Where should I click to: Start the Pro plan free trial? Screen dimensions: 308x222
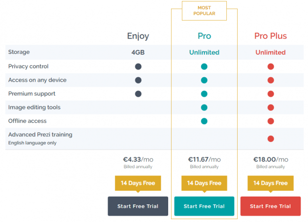point(204,206)
